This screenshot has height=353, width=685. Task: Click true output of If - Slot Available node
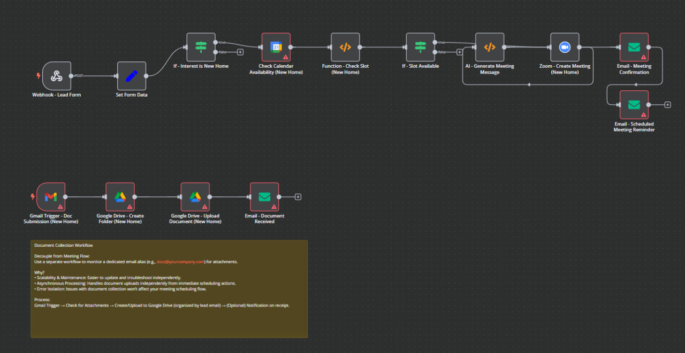(x=435, y=42)
